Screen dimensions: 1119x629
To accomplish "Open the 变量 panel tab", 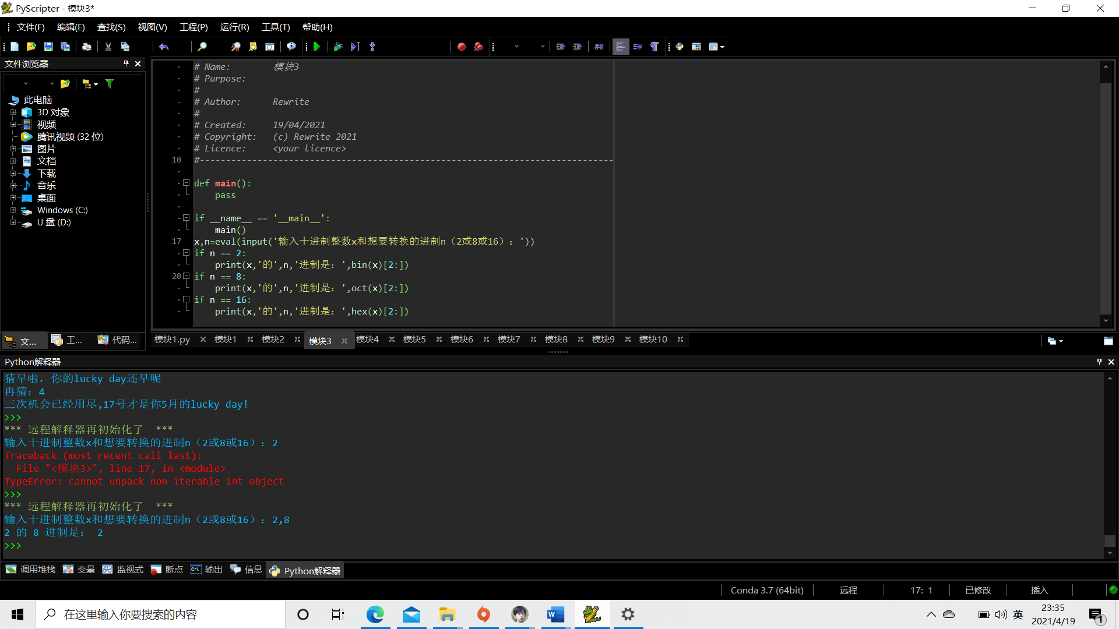I will 79,570.
